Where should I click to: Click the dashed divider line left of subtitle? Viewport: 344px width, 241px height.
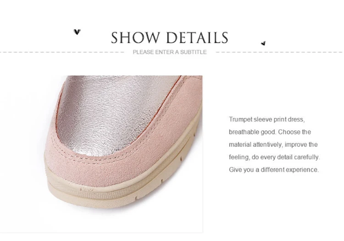pos(62,52)
